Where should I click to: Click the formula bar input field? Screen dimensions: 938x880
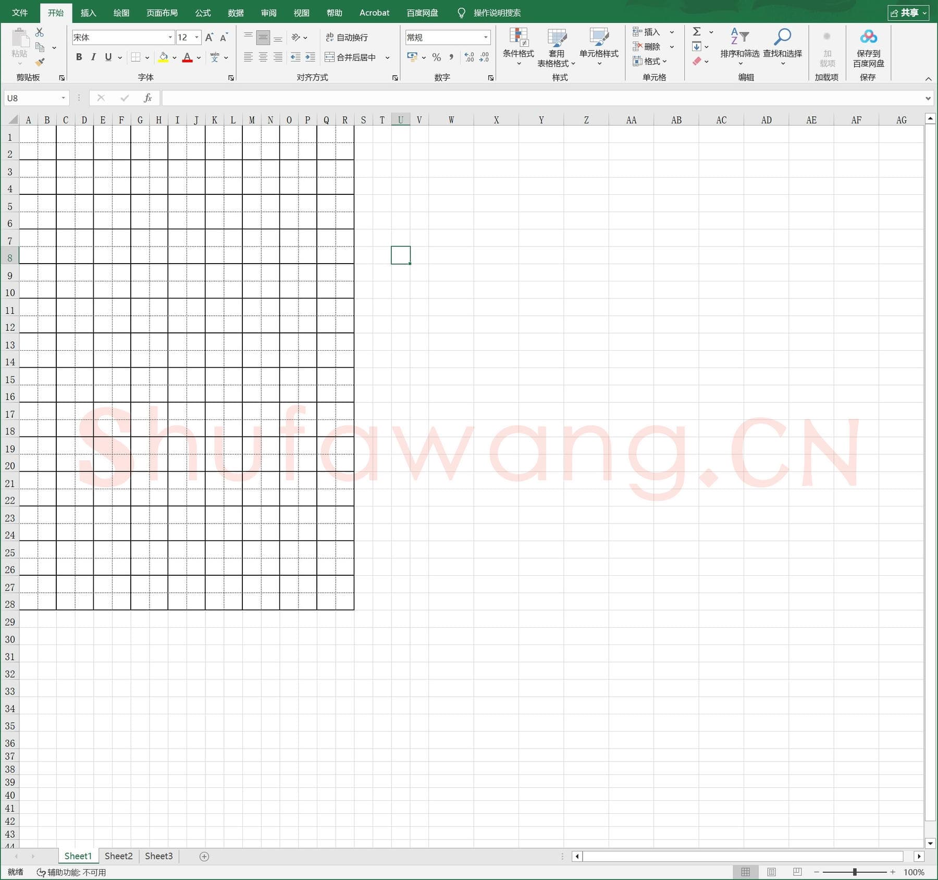pos(542,98)
